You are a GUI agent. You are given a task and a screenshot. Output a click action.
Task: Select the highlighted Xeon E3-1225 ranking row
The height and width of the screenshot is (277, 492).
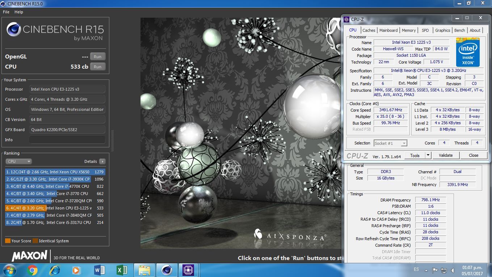click(55, 208)
